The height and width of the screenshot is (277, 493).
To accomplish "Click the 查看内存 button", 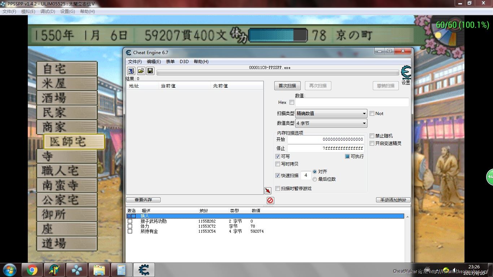I will click(143, 200).
